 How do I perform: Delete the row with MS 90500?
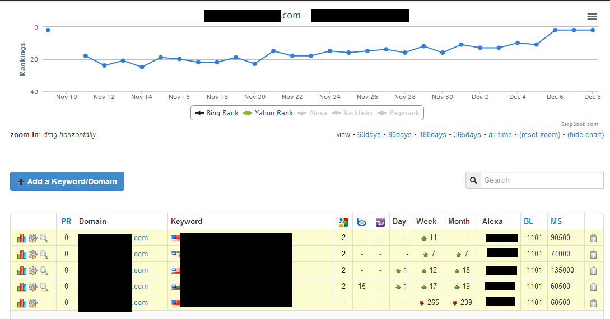[x=593, y=238]
